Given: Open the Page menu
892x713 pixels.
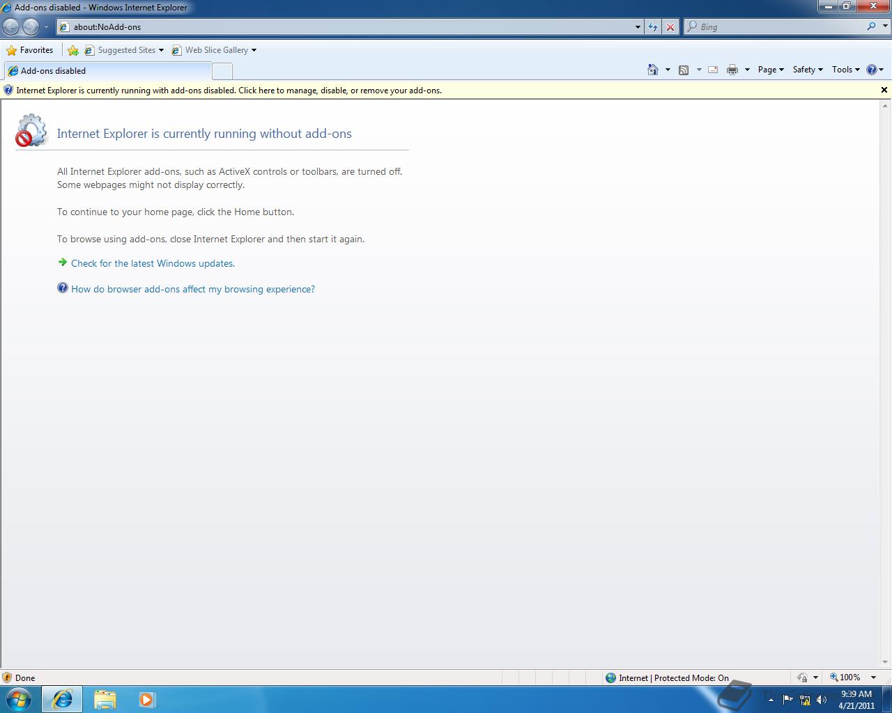Looking at the screenshot, I should (771, 70).
